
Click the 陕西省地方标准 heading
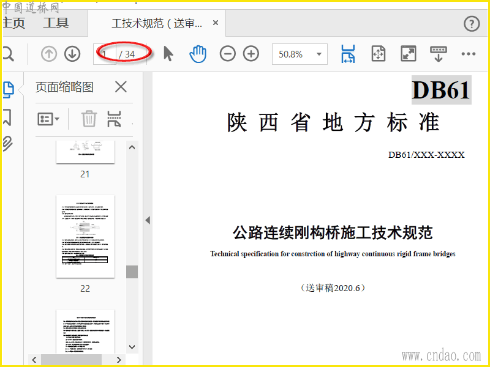point(333,122)
